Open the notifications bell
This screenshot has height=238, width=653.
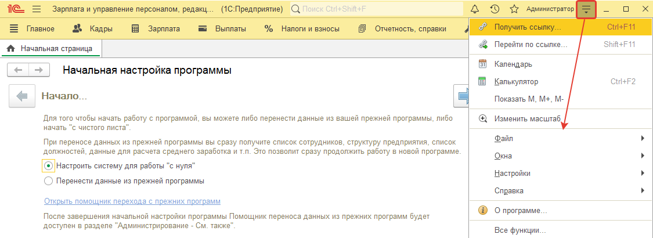click(474, 9)
